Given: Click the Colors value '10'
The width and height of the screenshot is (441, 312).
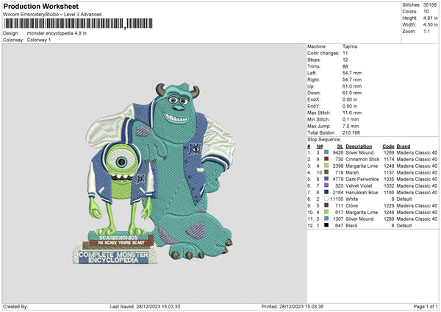Looking at the screenshot, I should pyautogui.click(x=426, y=12).
